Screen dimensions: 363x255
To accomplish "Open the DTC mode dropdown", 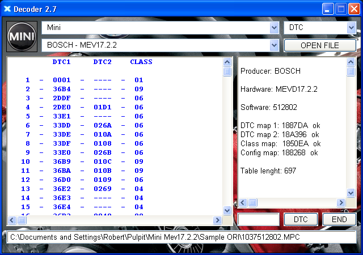I will pos(351,28).
